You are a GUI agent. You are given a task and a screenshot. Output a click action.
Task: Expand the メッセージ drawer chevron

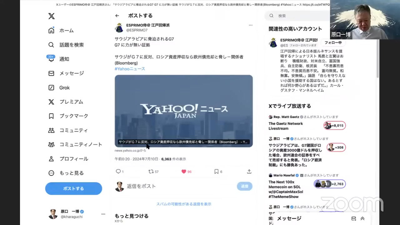coord(362,219)
